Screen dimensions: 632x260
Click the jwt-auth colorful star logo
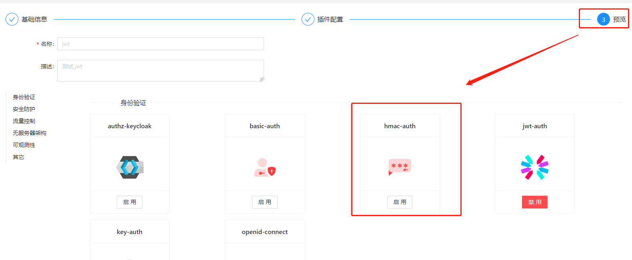point(534,167)
